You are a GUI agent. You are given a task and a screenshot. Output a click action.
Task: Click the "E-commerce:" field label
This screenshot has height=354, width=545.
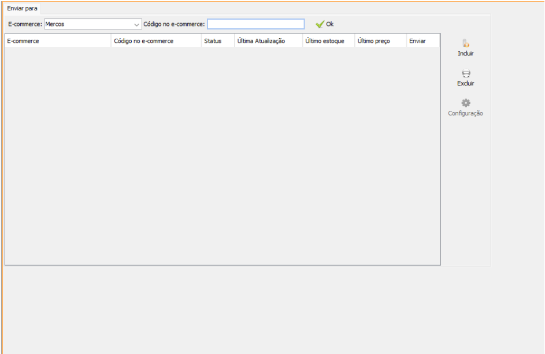coord(25,24)
